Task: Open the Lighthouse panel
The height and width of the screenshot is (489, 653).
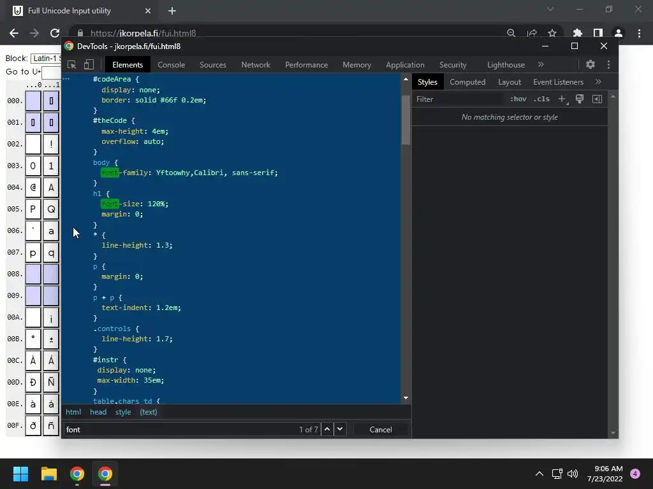Action: [506, 65]
